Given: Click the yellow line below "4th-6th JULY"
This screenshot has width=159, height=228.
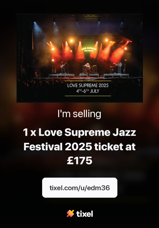Looking at the screenshot, I should (88, 96).
